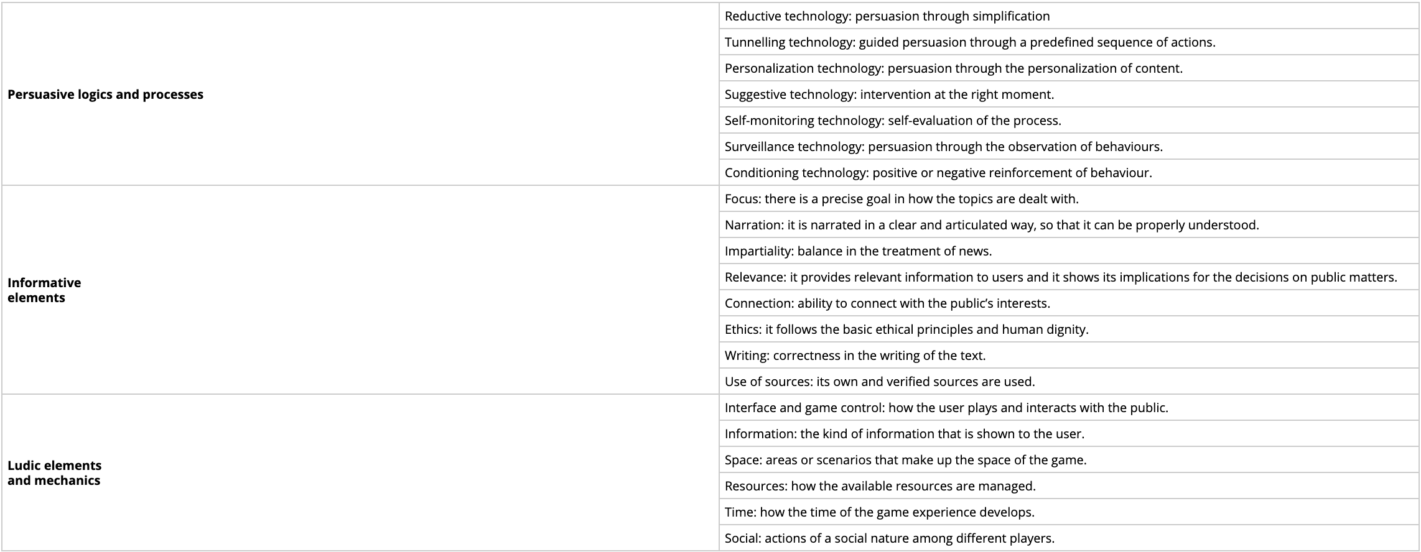Click the 'Persuasive logics and processes' heading cell
The height and width of the screenshot is (552, 1421).
(105, 94)
